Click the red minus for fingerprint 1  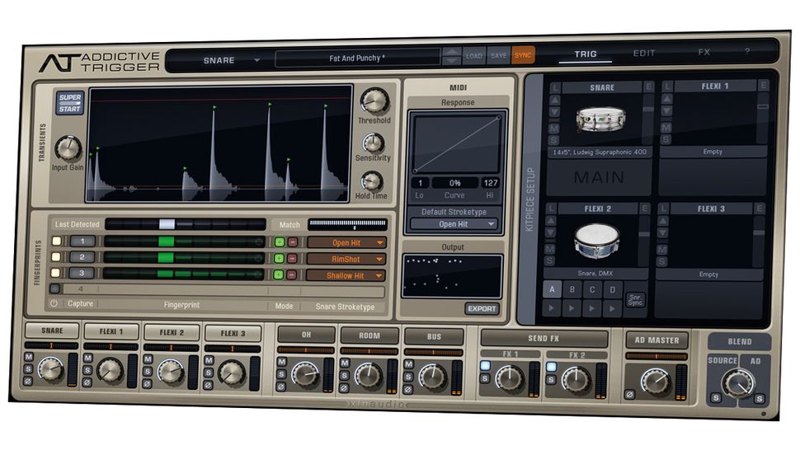(292, 242)
